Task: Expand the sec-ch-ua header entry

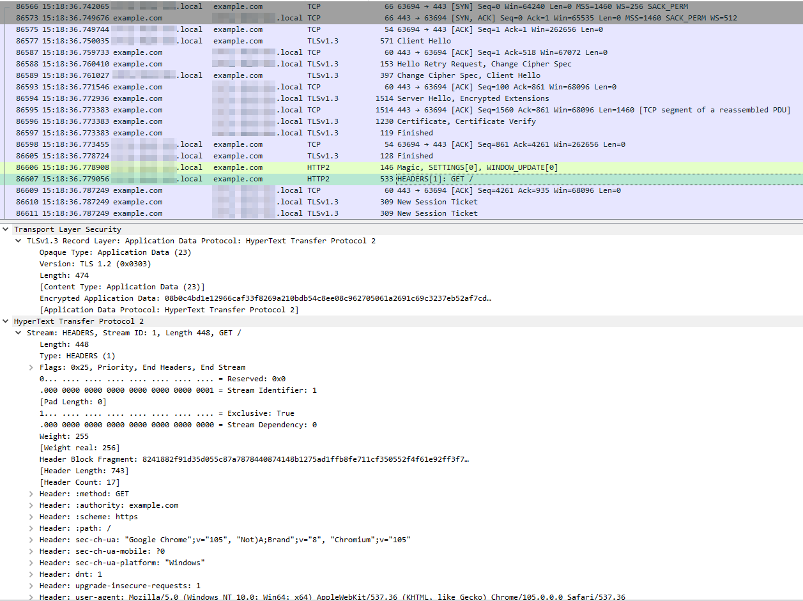Action: (30, 539)
